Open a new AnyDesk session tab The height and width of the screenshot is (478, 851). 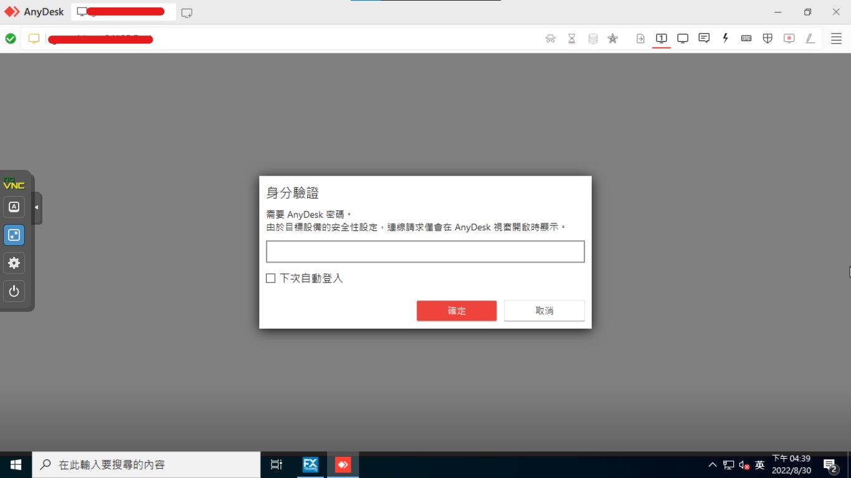coord(187,12)
